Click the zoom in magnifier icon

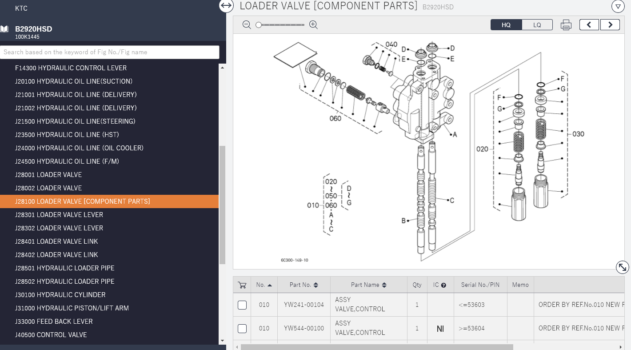tap(313, 25)
